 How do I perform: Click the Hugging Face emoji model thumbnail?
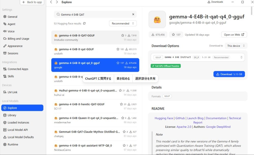157,20
